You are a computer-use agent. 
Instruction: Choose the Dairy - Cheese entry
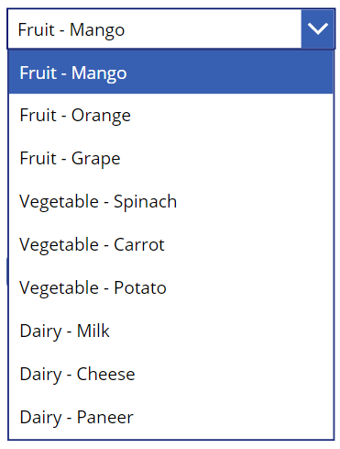[170, 374]
